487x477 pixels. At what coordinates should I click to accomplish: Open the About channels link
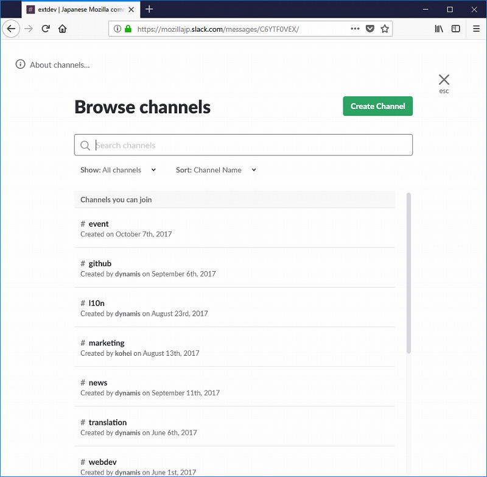tap(60, 65)
